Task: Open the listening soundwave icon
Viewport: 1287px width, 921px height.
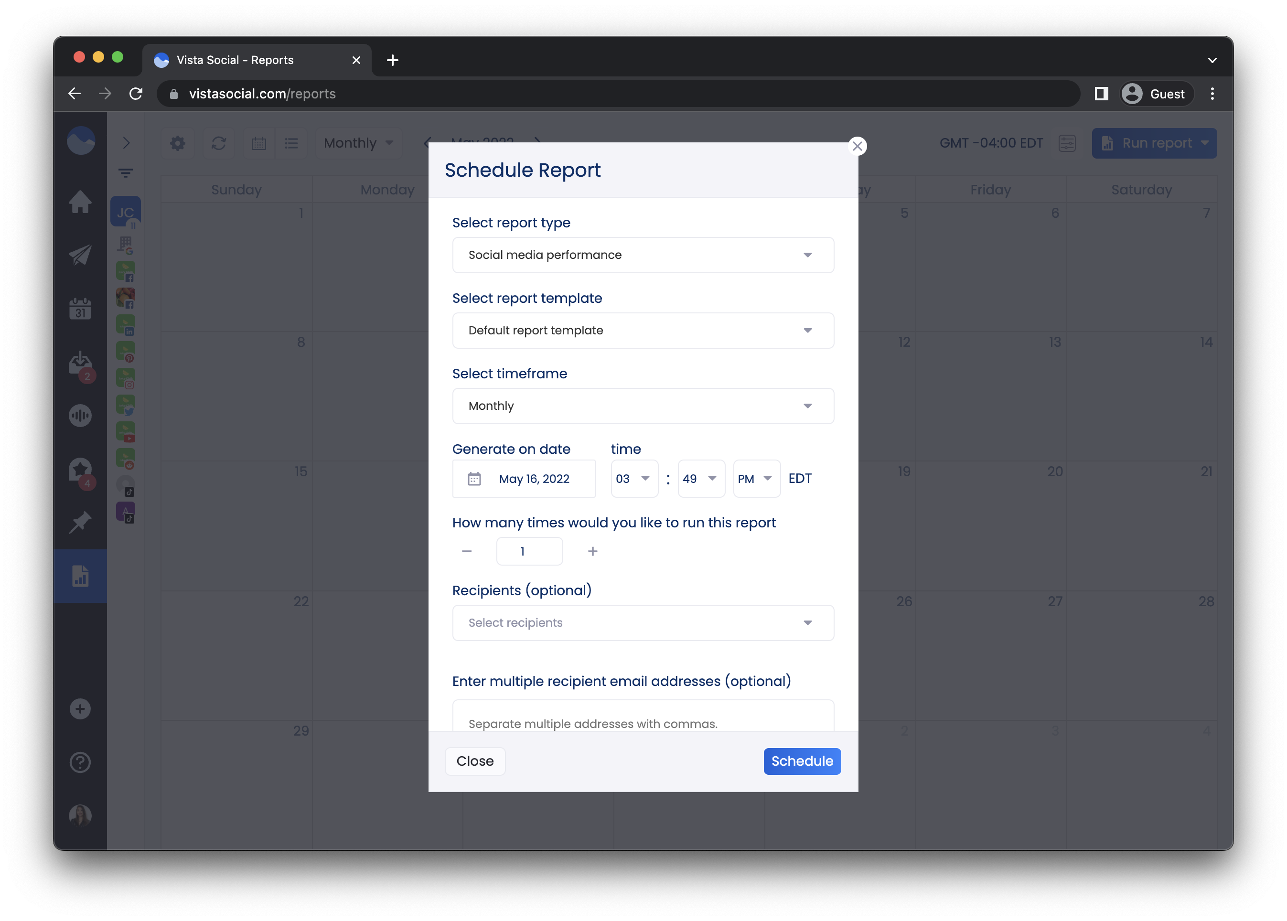Action: [80, 416]
